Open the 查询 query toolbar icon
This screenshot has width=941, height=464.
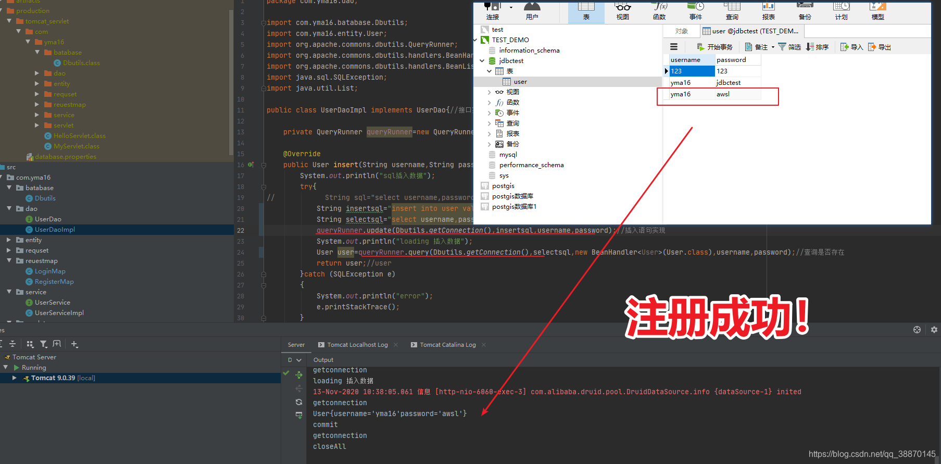click(732, 10)
